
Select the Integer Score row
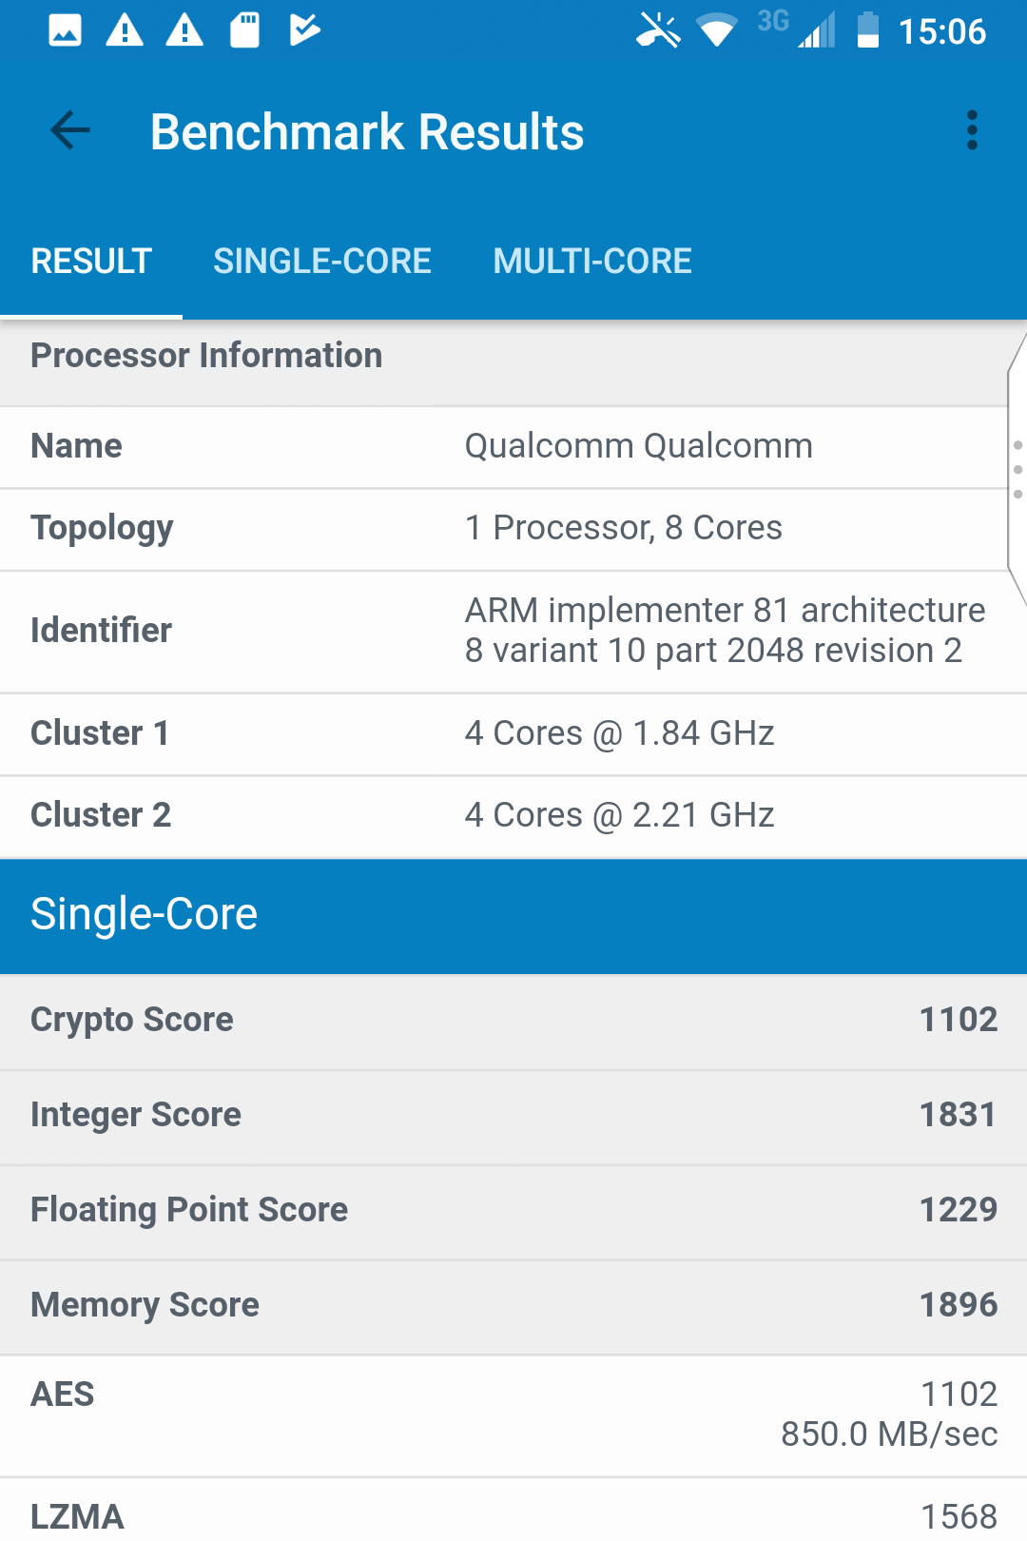pyautogui.click(x=513, y=1115)
